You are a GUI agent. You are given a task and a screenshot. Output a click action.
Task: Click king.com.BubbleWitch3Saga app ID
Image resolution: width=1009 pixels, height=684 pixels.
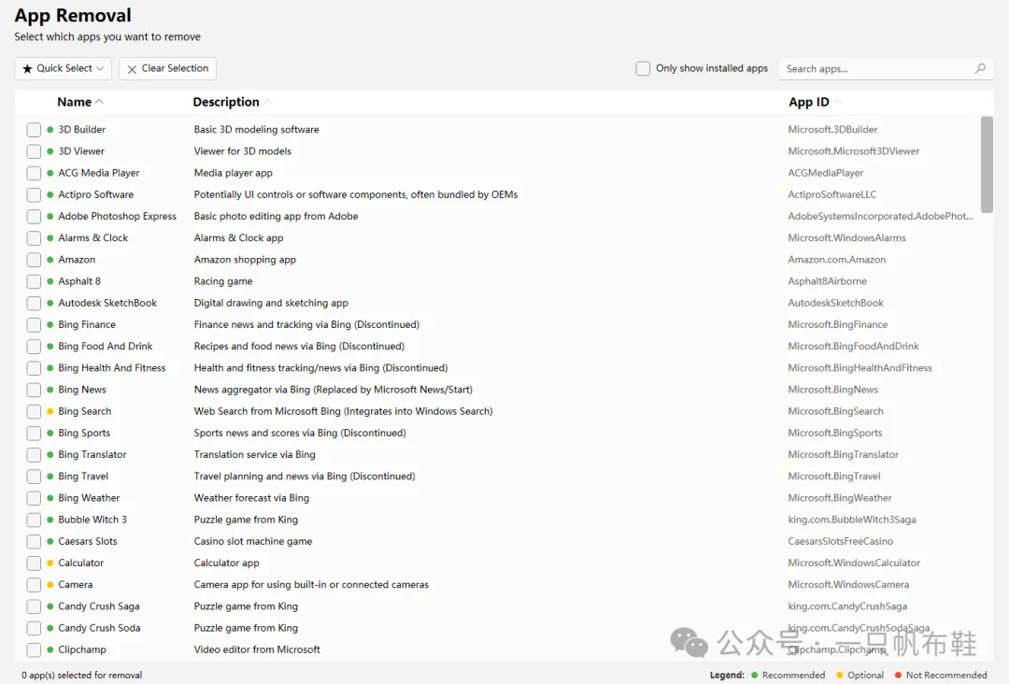[852, 520]
